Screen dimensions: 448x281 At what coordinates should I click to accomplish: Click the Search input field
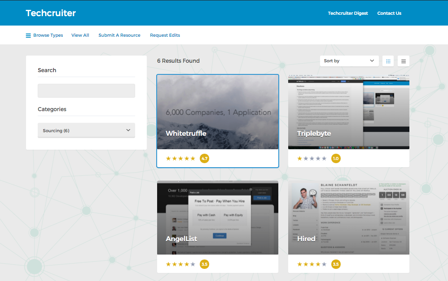86,91
